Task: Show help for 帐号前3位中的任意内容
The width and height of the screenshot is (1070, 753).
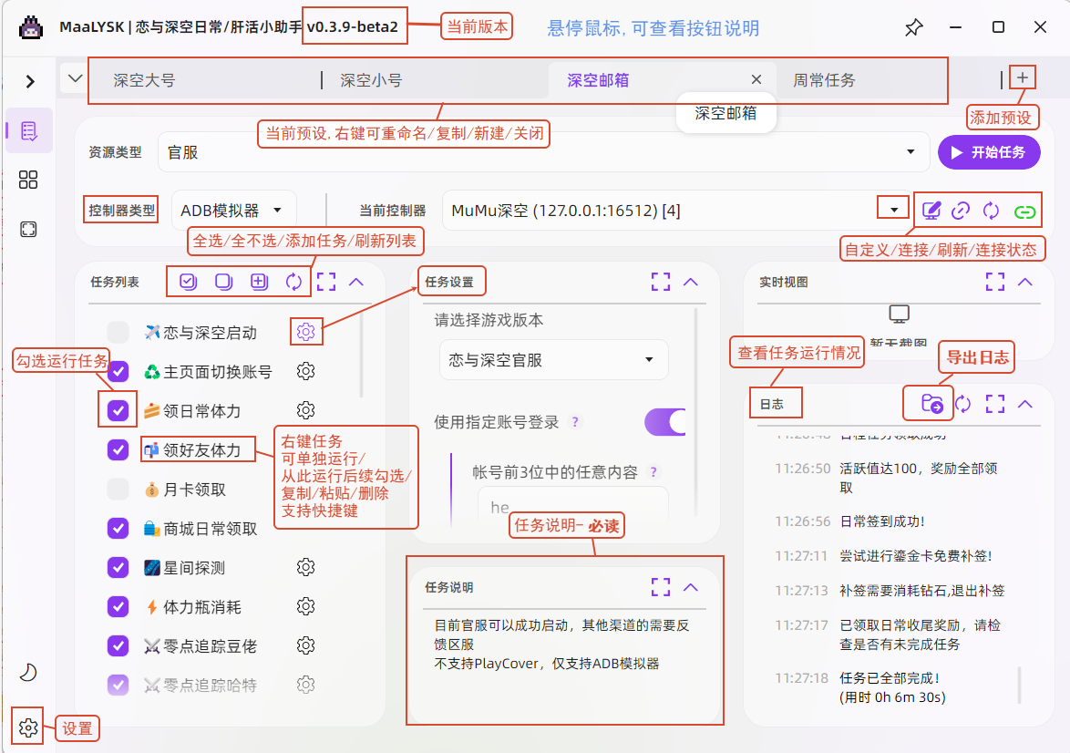Action: point(653,471)
